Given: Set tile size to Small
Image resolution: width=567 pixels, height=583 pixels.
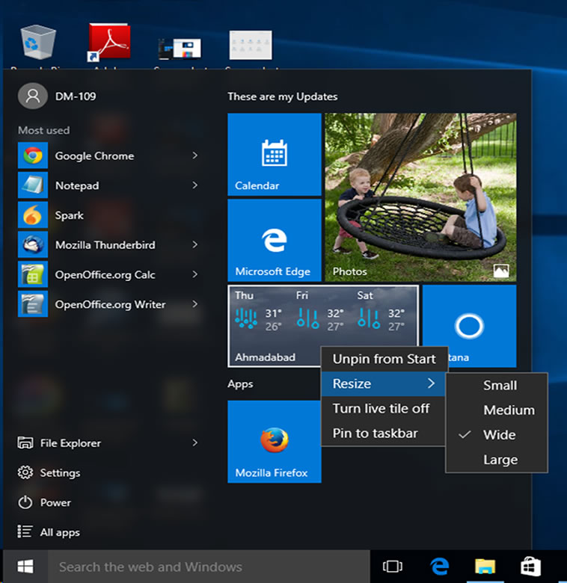Looking at the screenshot, I should [x=497, y=385].
